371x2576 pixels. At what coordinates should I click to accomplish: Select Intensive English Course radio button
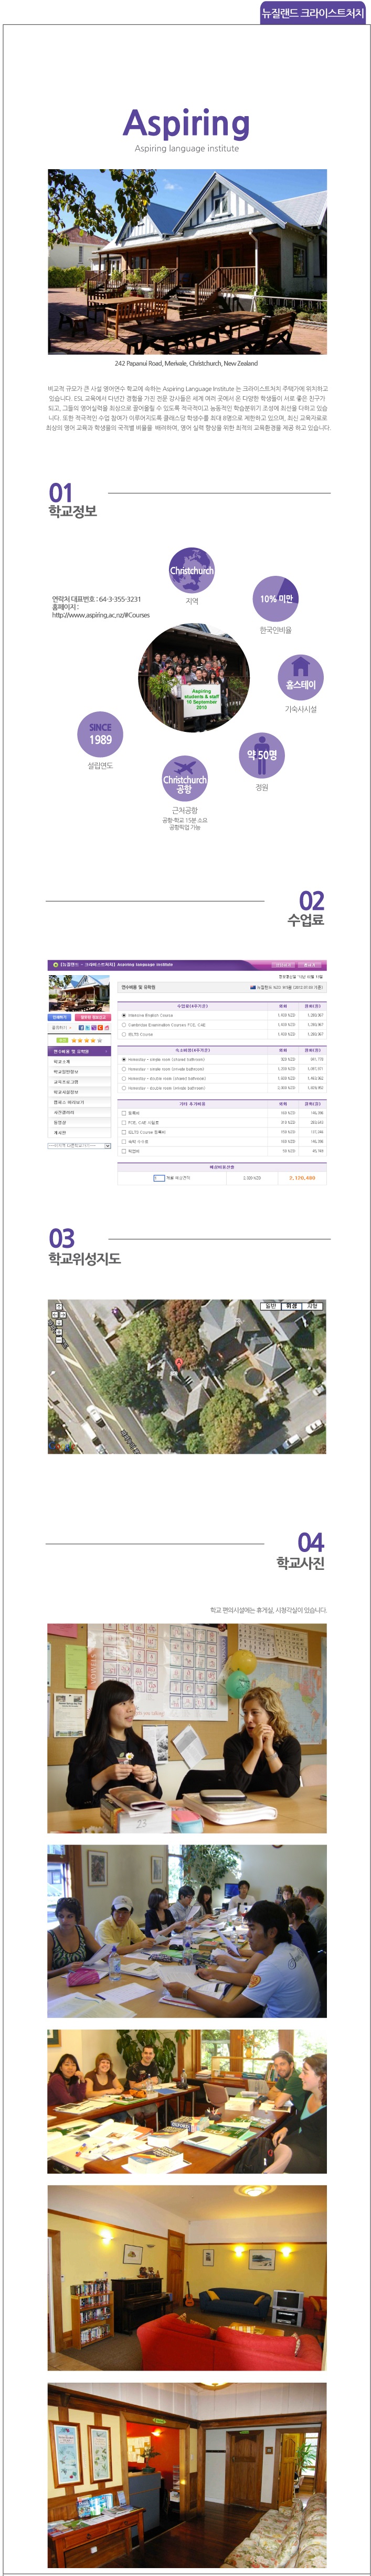124,1015
